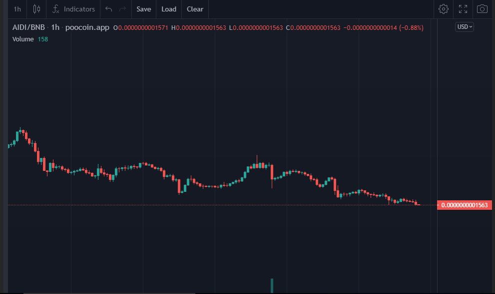This screenshot has height=294, width=495.
Task: Load a saved chart layout
Action: [x=169, y=9]
